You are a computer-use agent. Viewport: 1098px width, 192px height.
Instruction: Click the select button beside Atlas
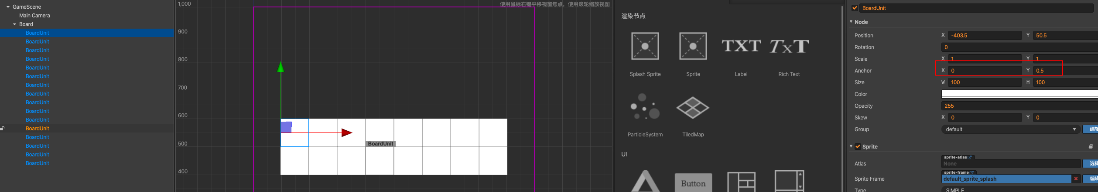[1090, 164]
